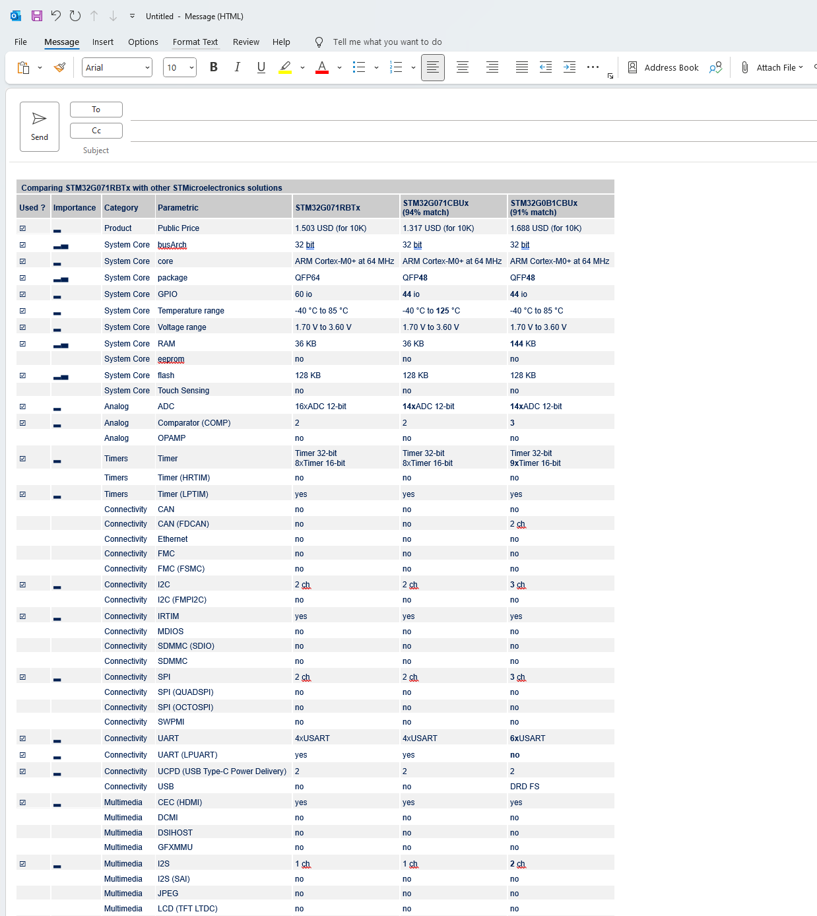This screenshot has height=916, width=817.
Task: Open the font name dropdown
Action: pos(147,67)
